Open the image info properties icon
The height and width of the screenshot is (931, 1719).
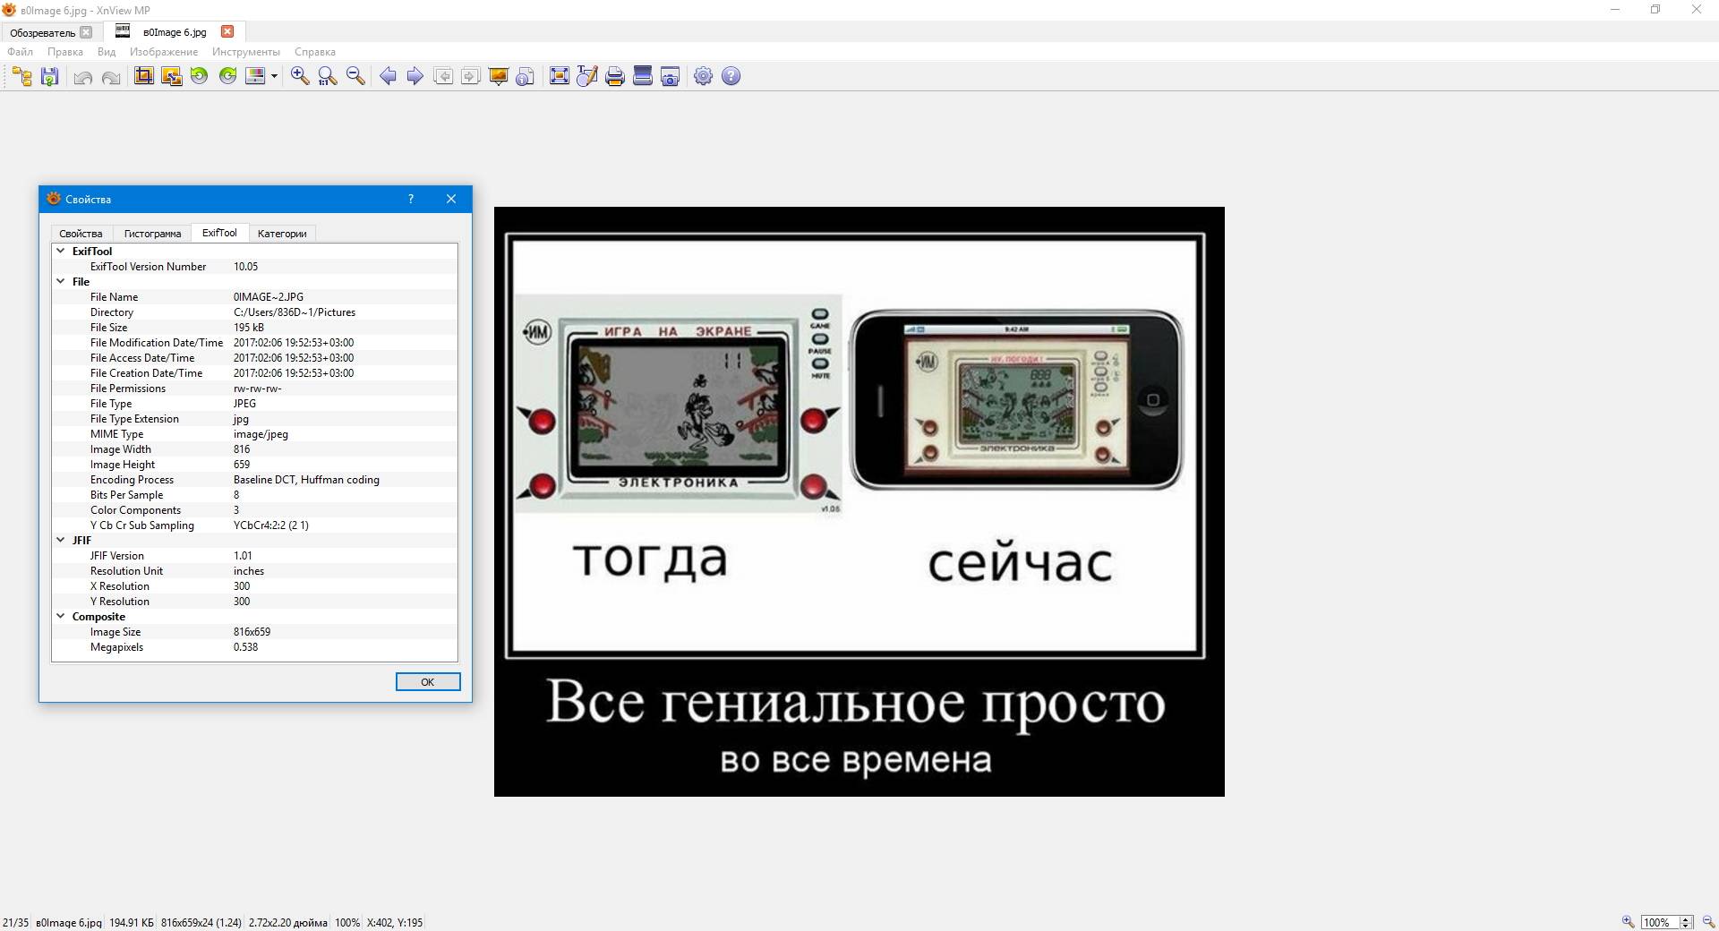pos(526,76)
